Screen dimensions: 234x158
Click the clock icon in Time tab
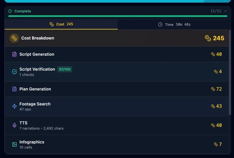[x=160, y=25]
